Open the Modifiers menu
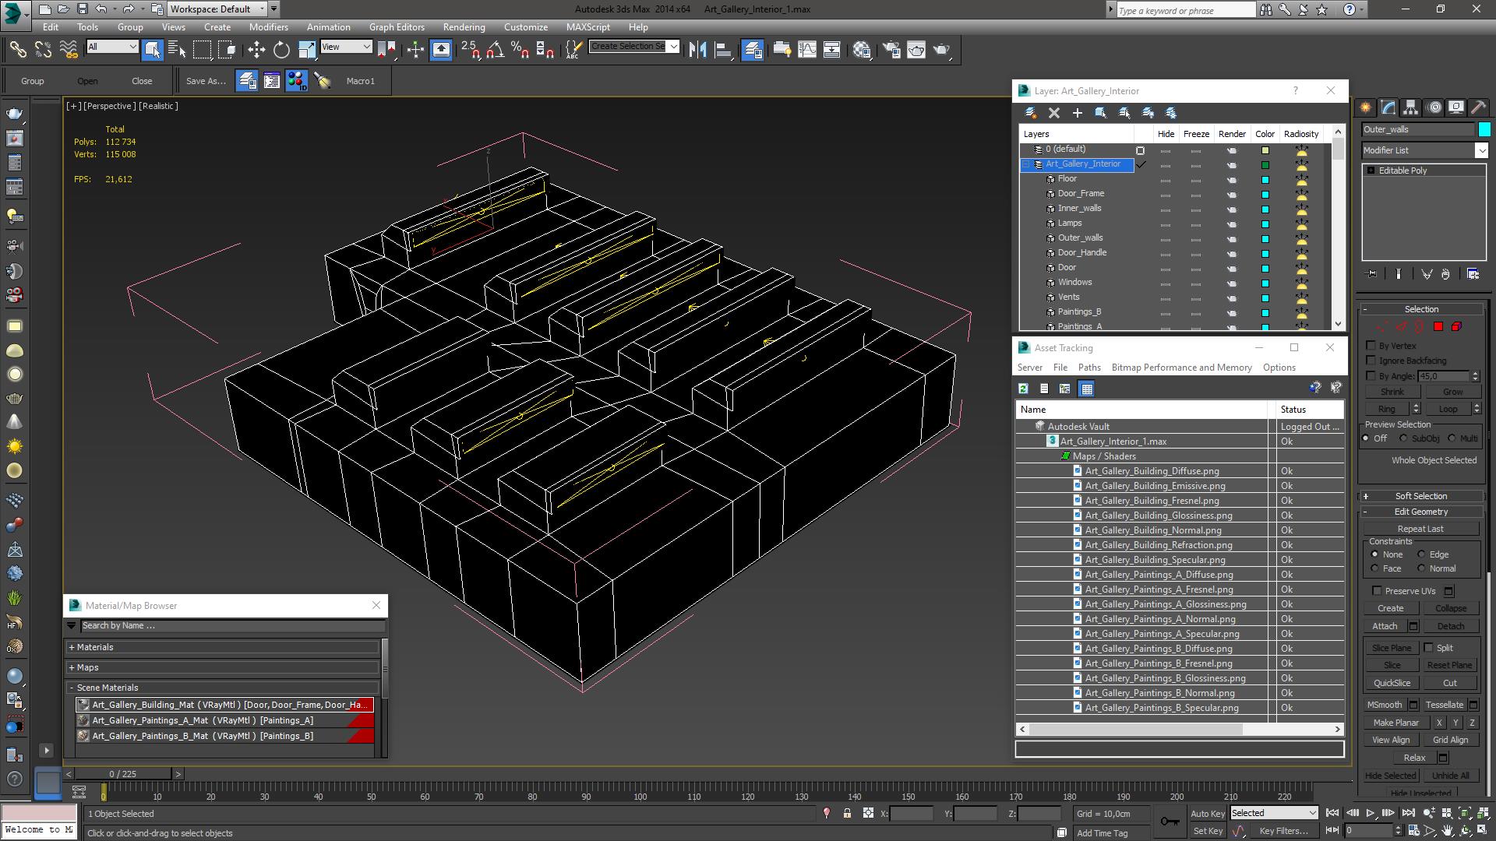This screenshot has height=841, width=1496. (269, 26)
